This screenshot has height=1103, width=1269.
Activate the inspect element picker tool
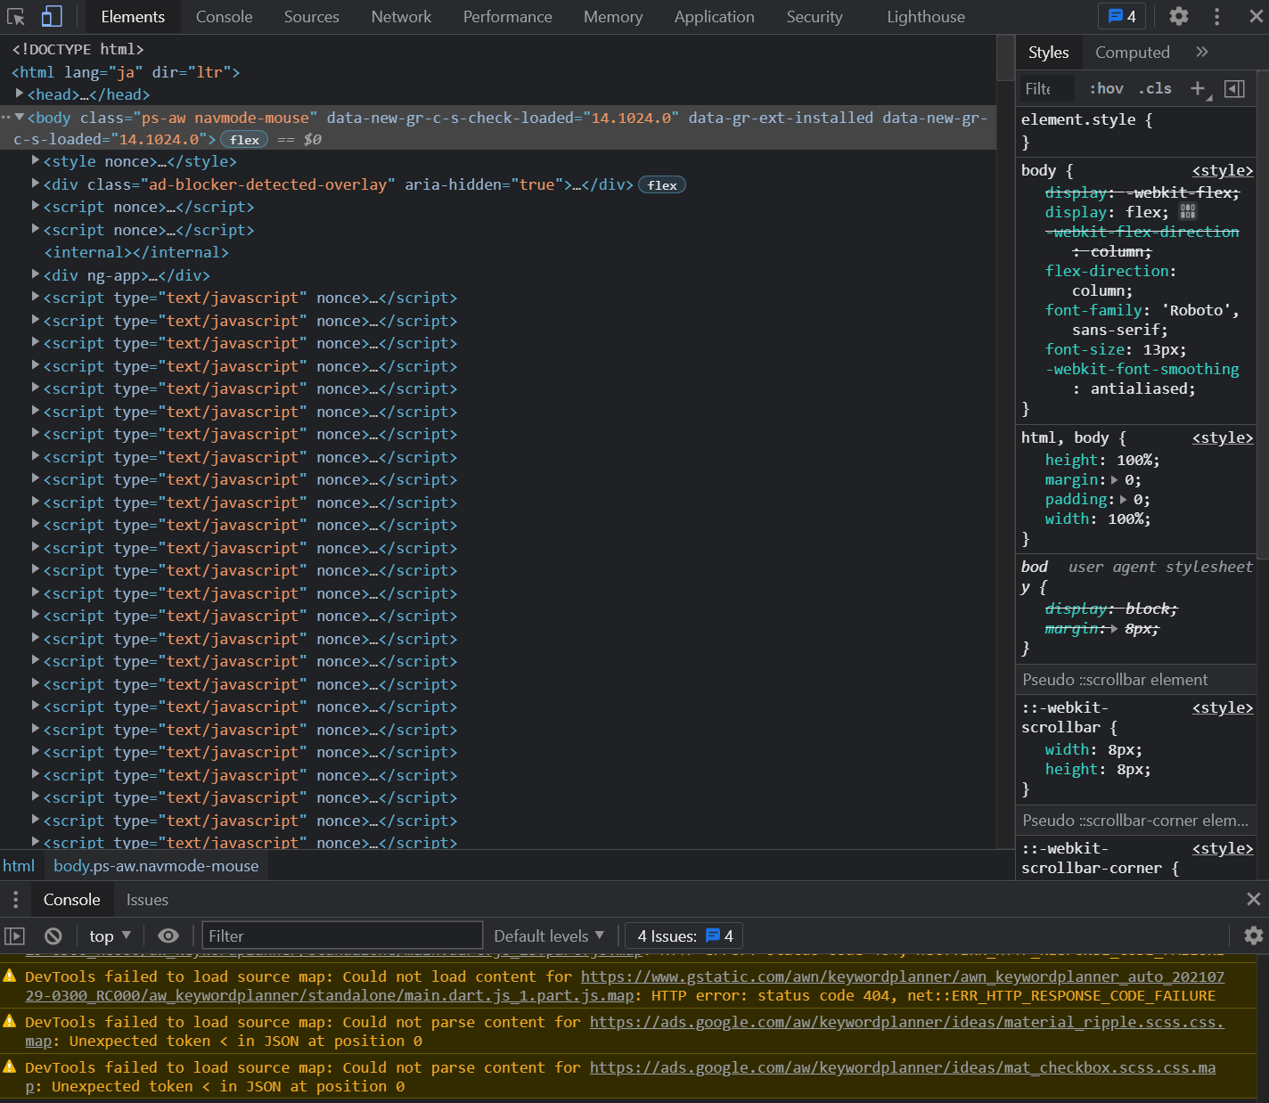pos(16,16)
